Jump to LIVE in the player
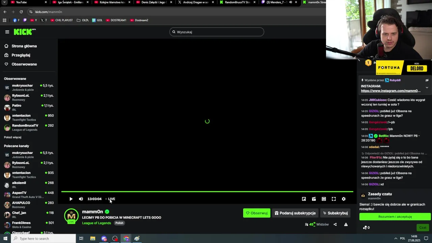This screenshot has width=432, height=243. 110,199
